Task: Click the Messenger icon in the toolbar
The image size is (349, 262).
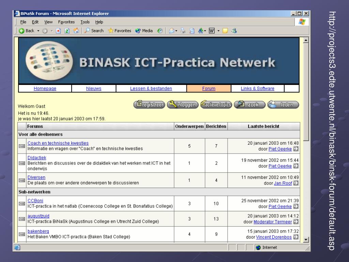Action: [234, 31]
